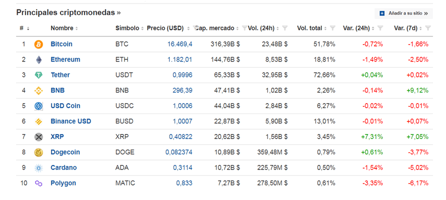
Task: Click 24h volume 359,48M $
Action: 272,152
